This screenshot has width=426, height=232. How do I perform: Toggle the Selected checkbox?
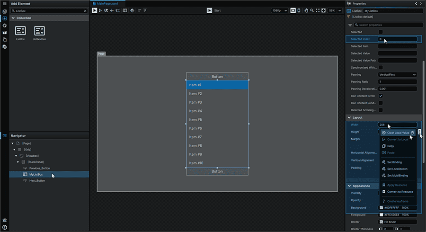click(381, 32)
